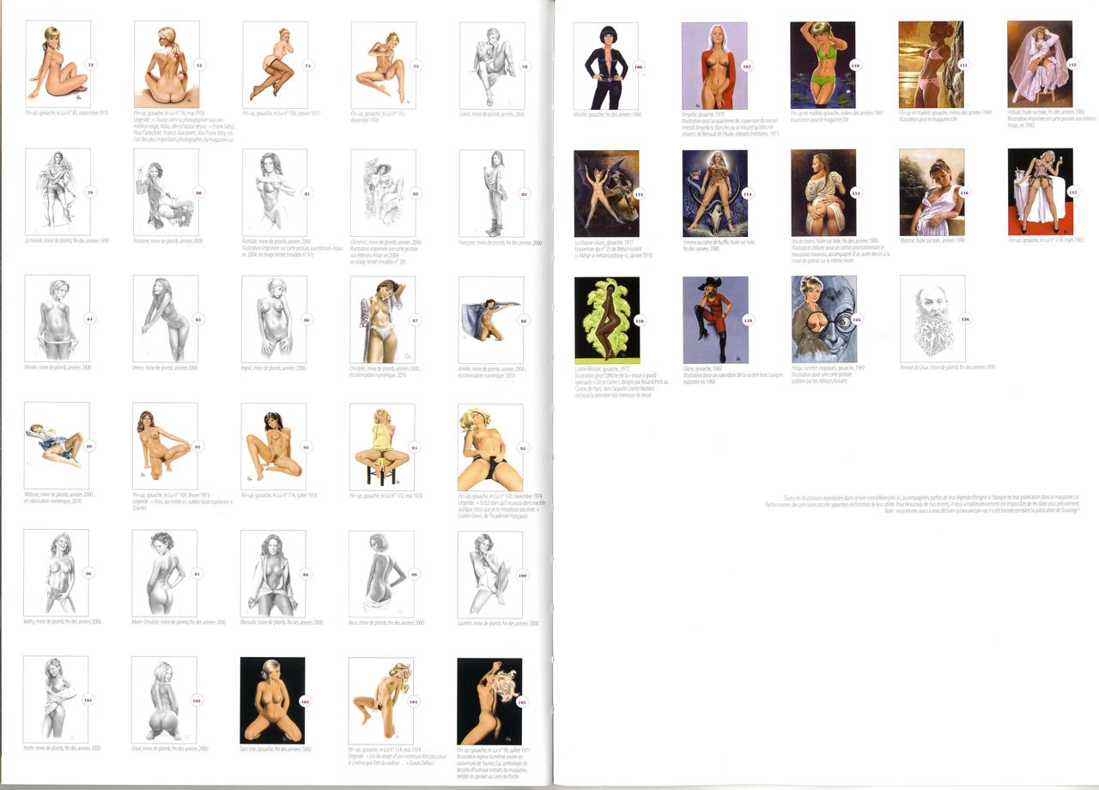The image size is (1099, 790).
Task: Select badge 126 next to Portrait de César
Action: tap(967, 318)
